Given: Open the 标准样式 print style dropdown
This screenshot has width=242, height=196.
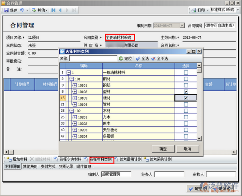Looking at the screenshot, I should point(238,10).
